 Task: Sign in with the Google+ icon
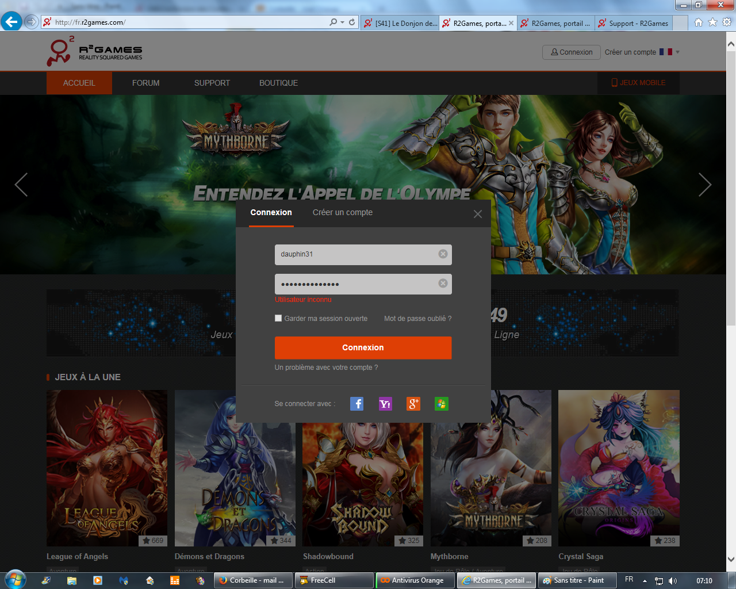413,404
